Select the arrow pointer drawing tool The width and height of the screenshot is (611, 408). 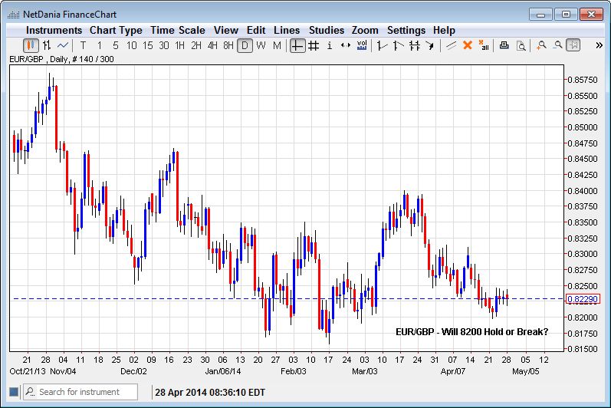point(430,45)
